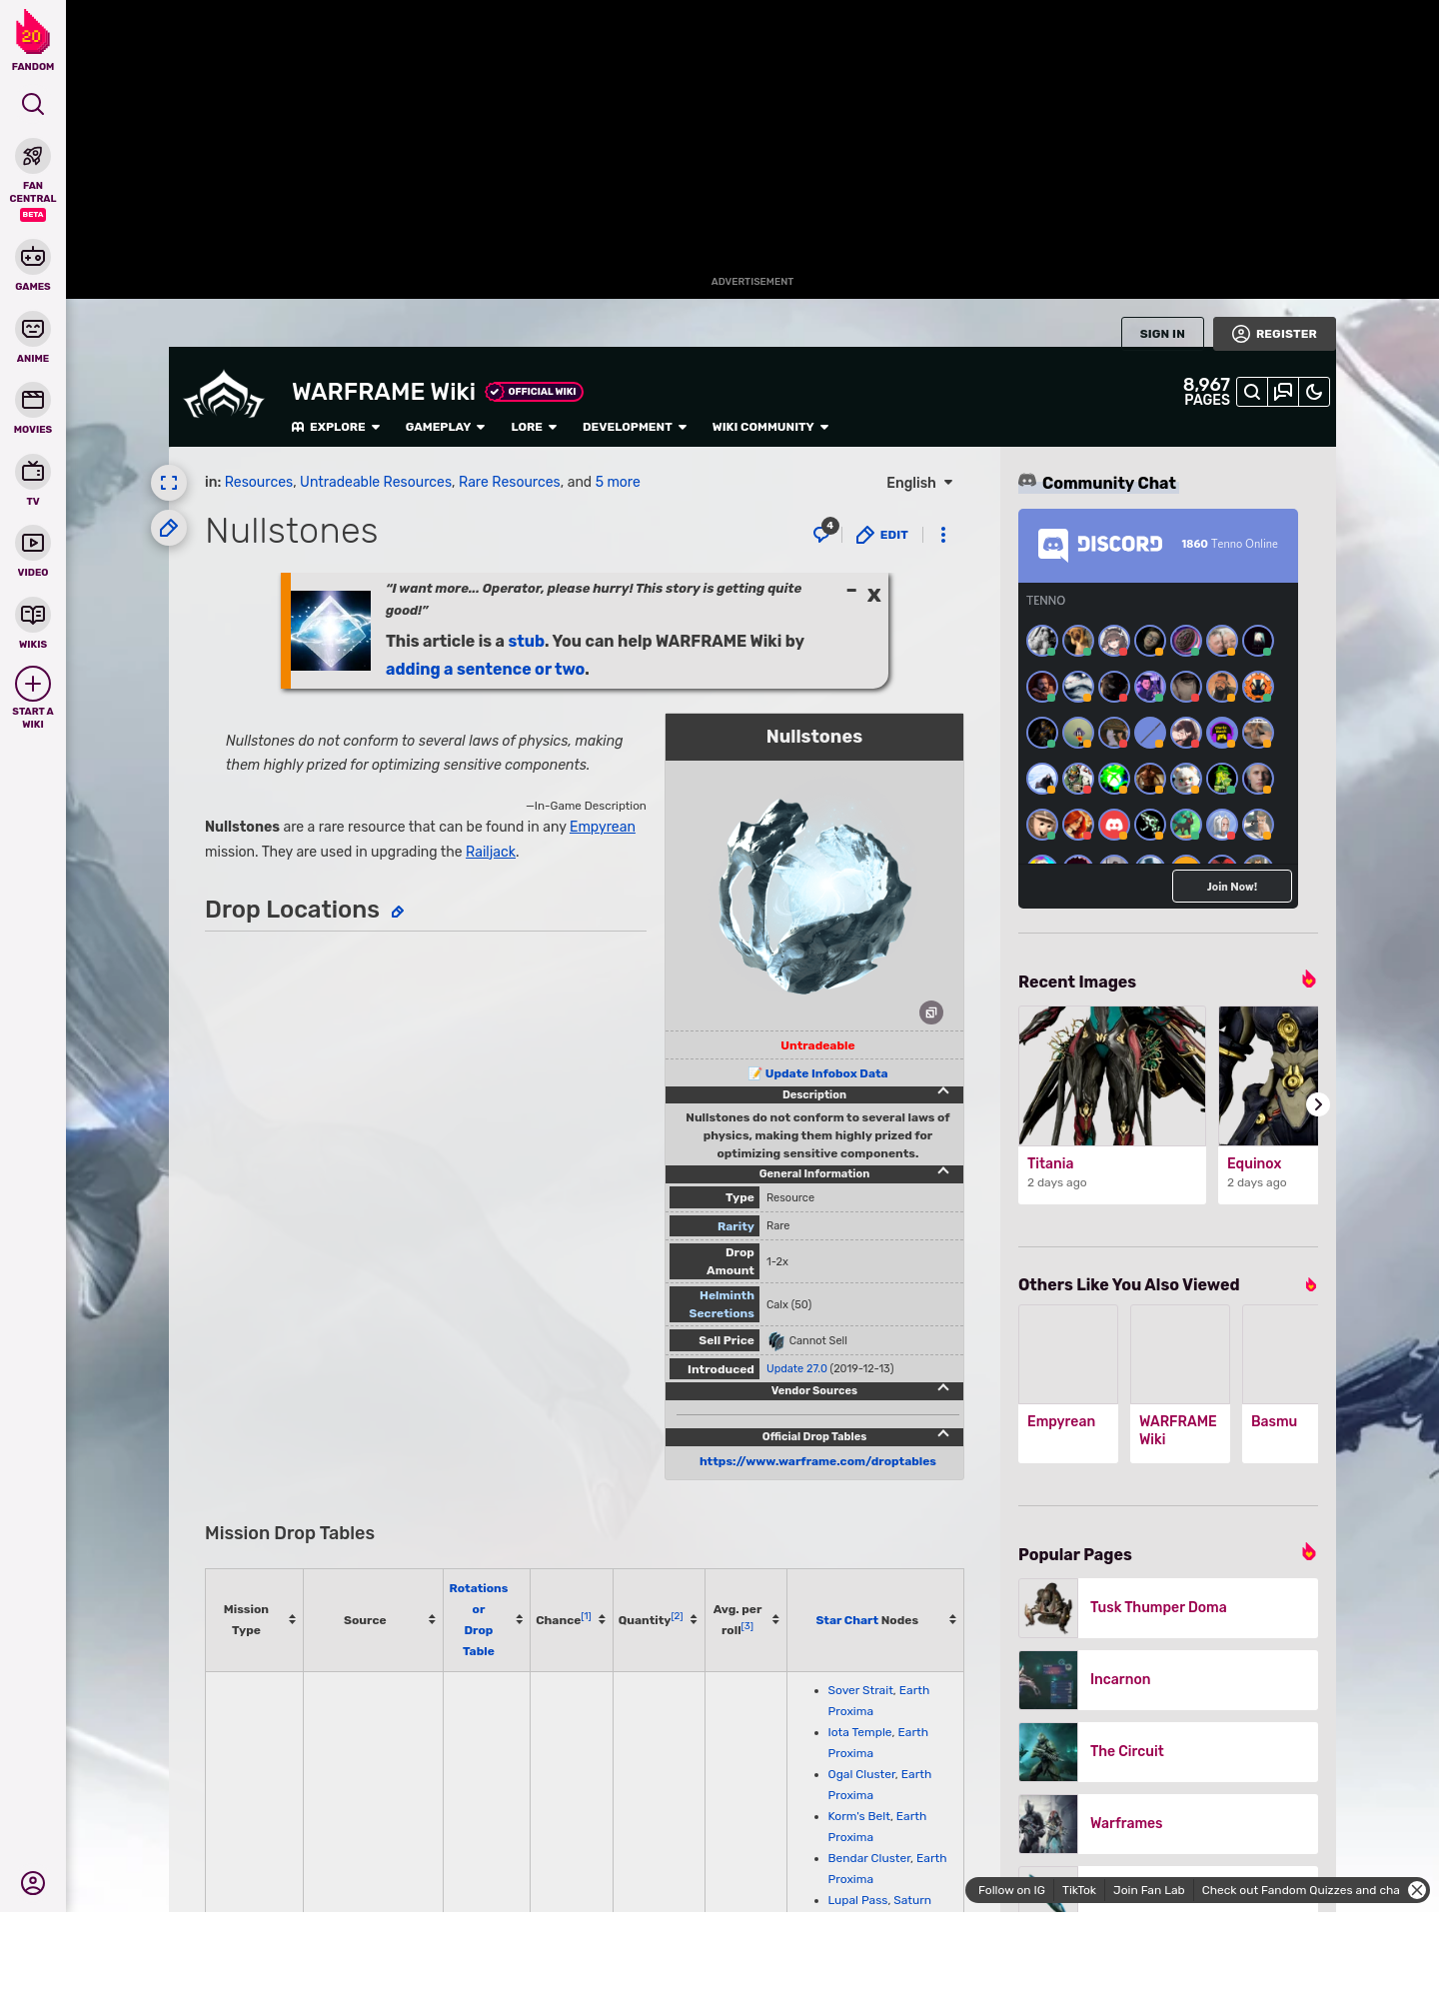Sort table by Mission Type
Screen dimensions: 1439x1999
pos(292,1619)
